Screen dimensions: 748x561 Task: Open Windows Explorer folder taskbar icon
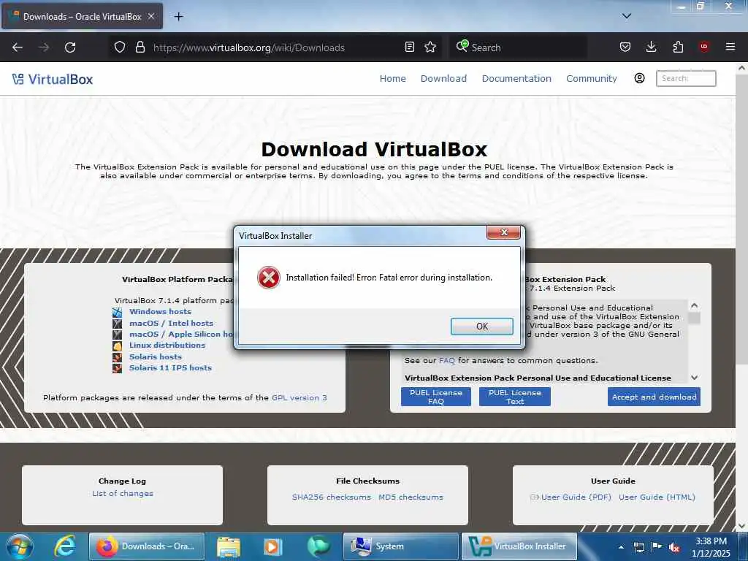[x=229, y=546]
